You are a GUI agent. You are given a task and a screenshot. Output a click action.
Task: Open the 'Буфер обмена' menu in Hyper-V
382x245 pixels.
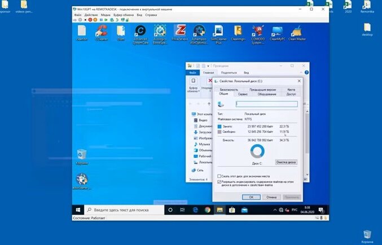(x=124, y=15)
